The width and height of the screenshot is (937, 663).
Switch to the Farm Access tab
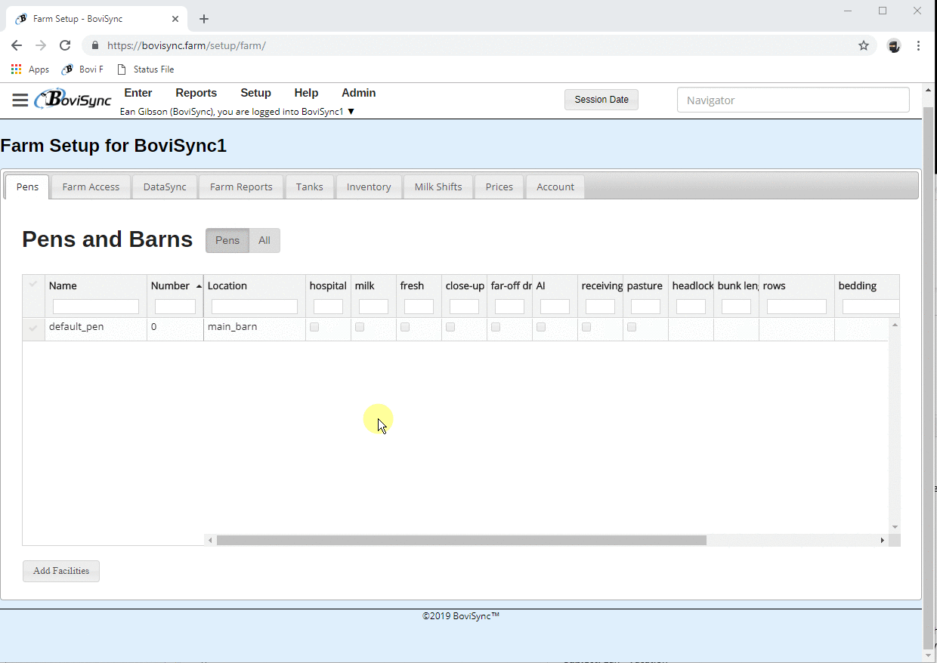pos(91,187)
